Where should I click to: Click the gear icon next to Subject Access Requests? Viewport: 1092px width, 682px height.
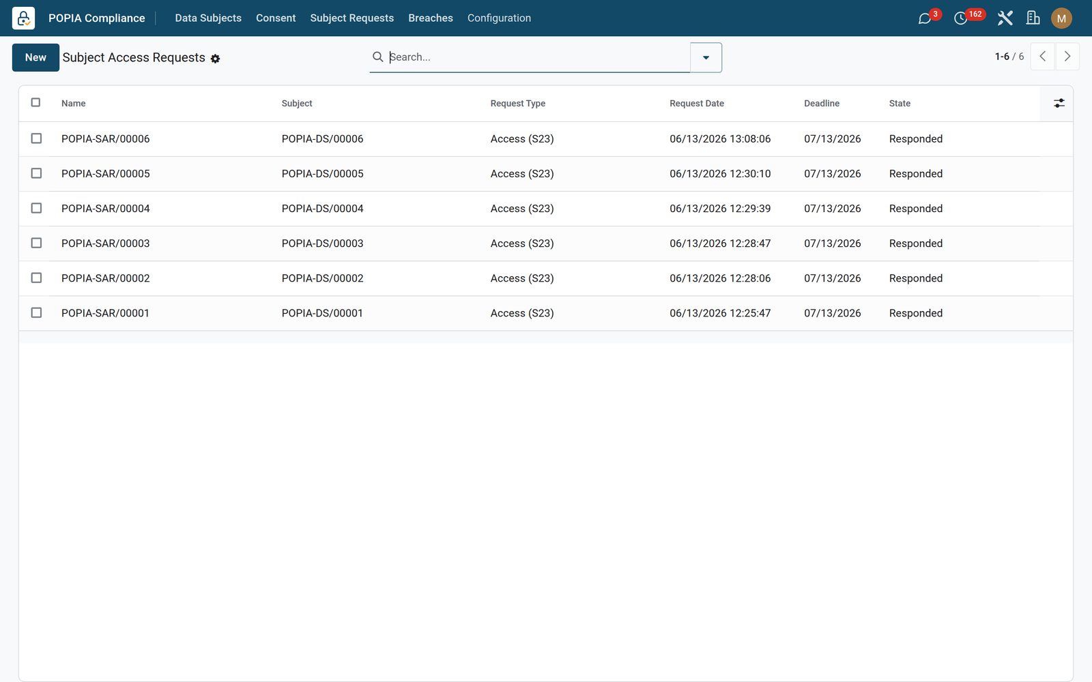click(x=216, y=59)
